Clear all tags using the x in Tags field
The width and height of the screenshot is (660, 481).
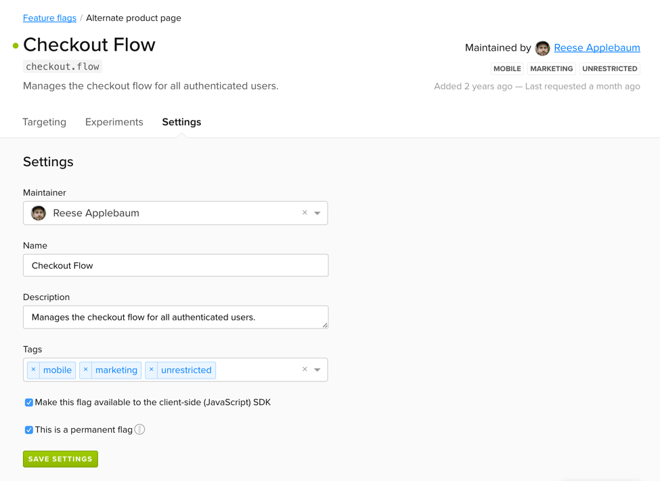click(x=305, y=369)
